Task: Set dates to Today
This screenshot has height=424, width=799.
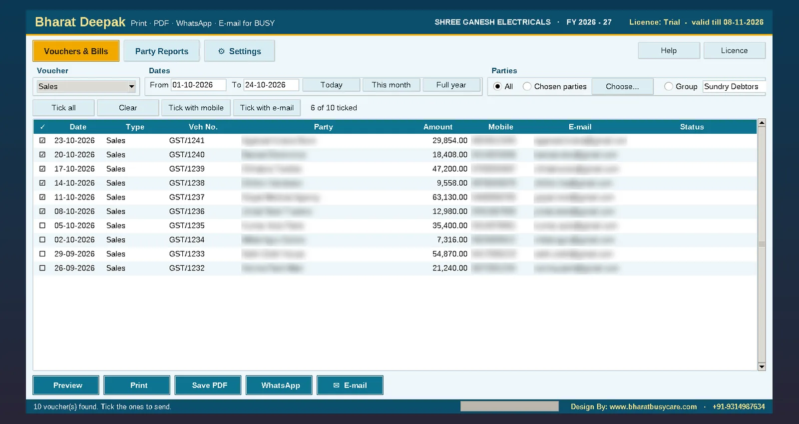Action: click(x=331, y=85)
